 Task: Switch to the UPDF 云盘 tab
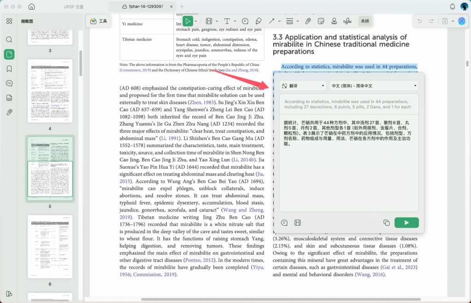(x=74, y=6)
